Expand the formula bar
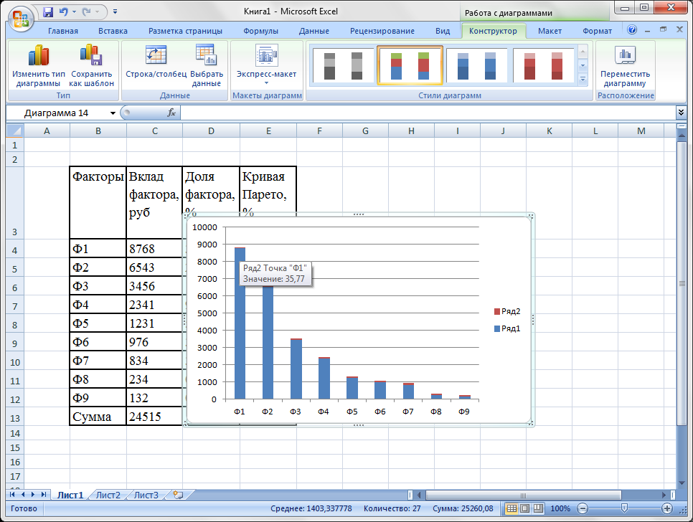693x522 pixels. coord(681,113)
